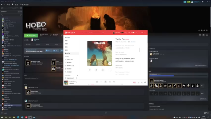Open the +22 locked achievements
Screen dimensions: 211x119
(x=202, y=94)
